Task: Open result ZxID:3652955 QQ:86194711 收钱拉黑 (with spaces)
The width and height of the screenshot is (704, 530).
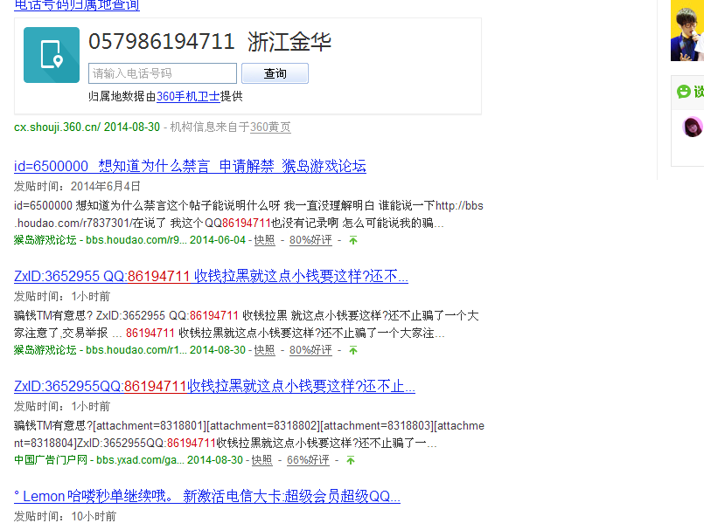Action: tap(211, 276)
